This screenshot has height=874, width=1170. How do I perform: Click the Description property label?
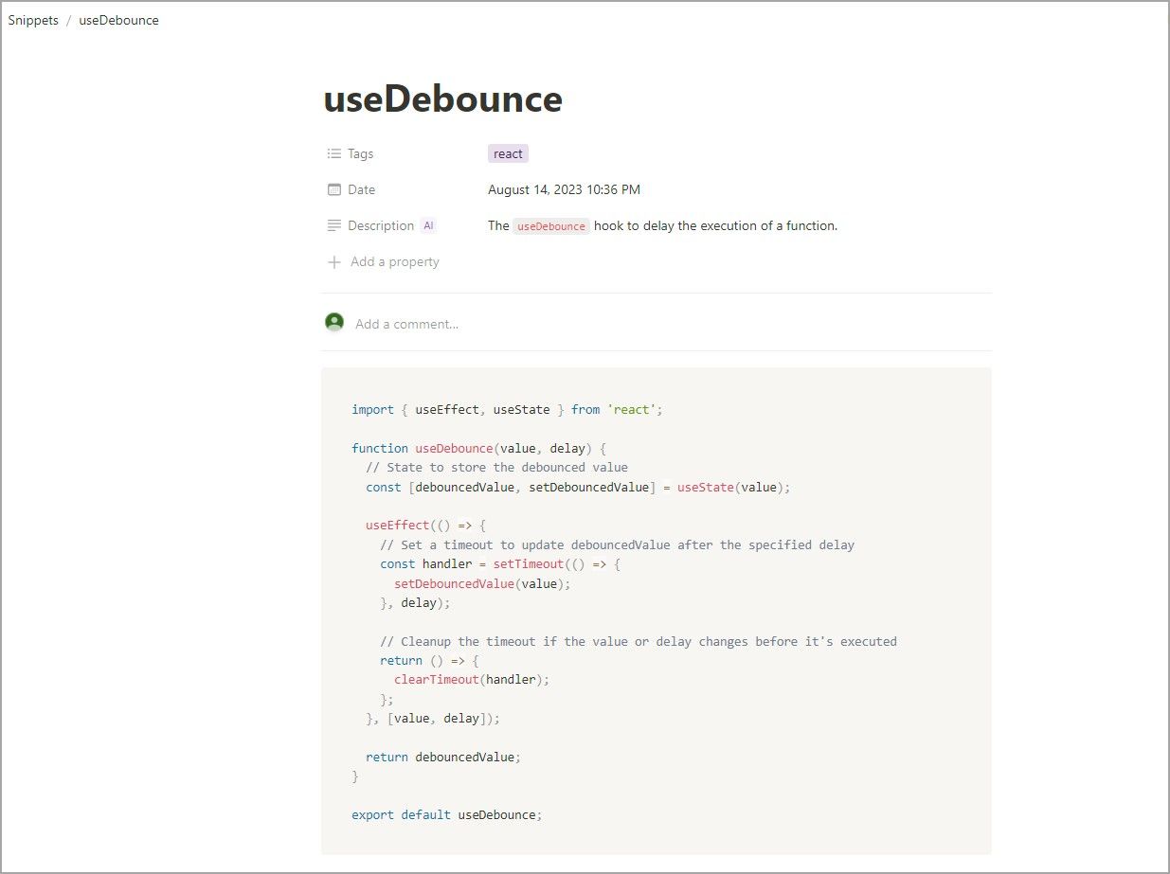coord(379,225)
